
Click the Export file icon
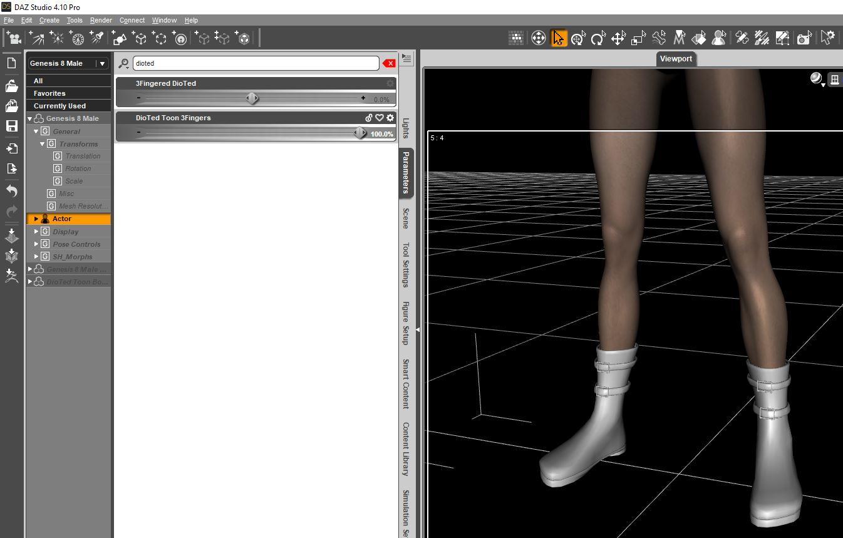12,168
